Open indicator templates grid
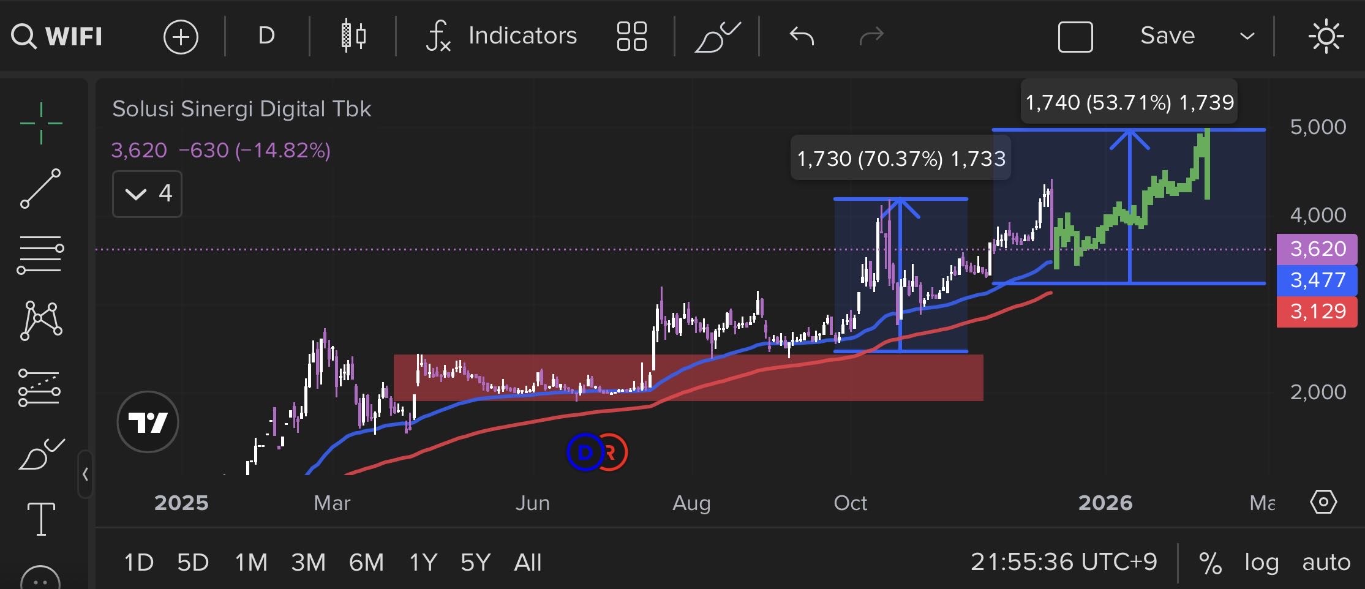 [632, 36]
